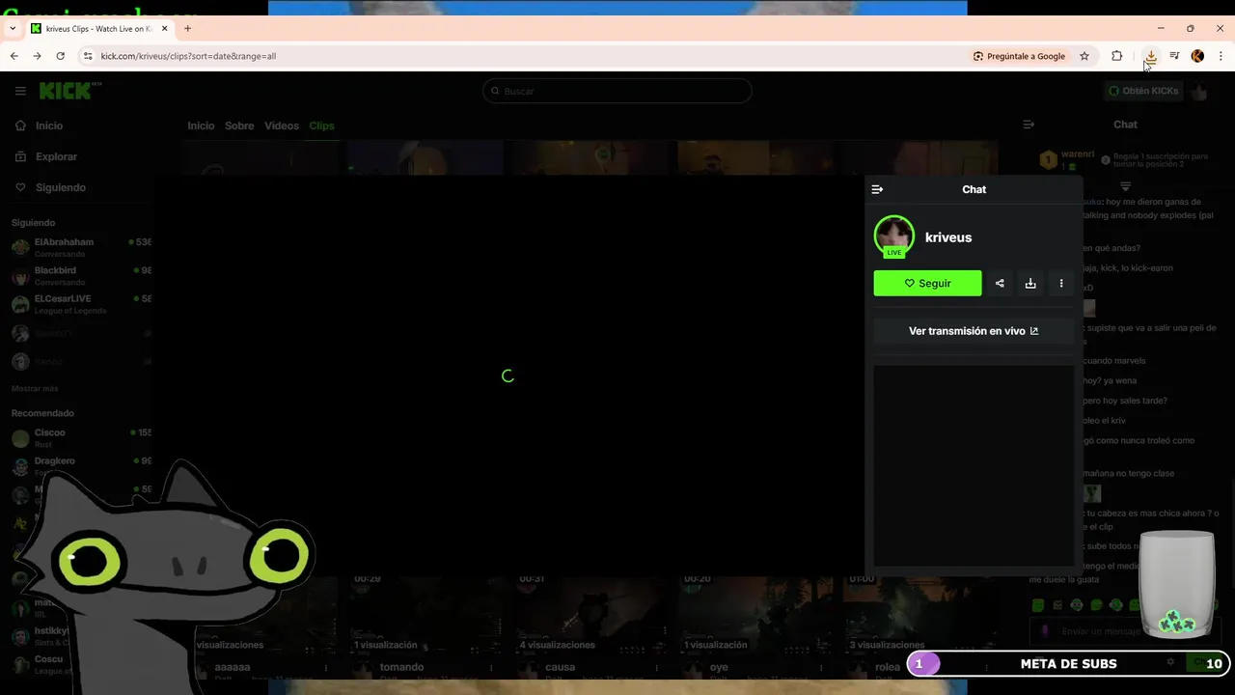This screenshot has height=695, width=1235.
Task: Open the Blackbird channel
Action: click(x=81, y=276)
